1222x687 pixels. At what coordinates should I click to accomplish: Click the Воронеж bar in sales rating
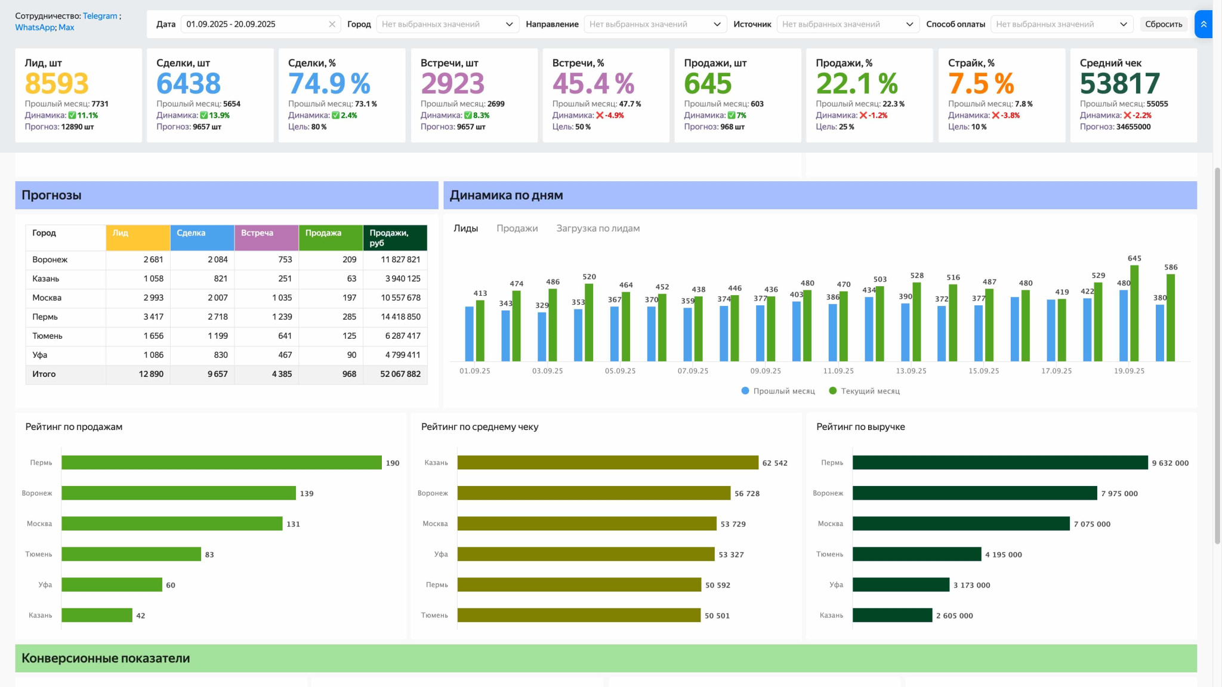coord(178,493)
